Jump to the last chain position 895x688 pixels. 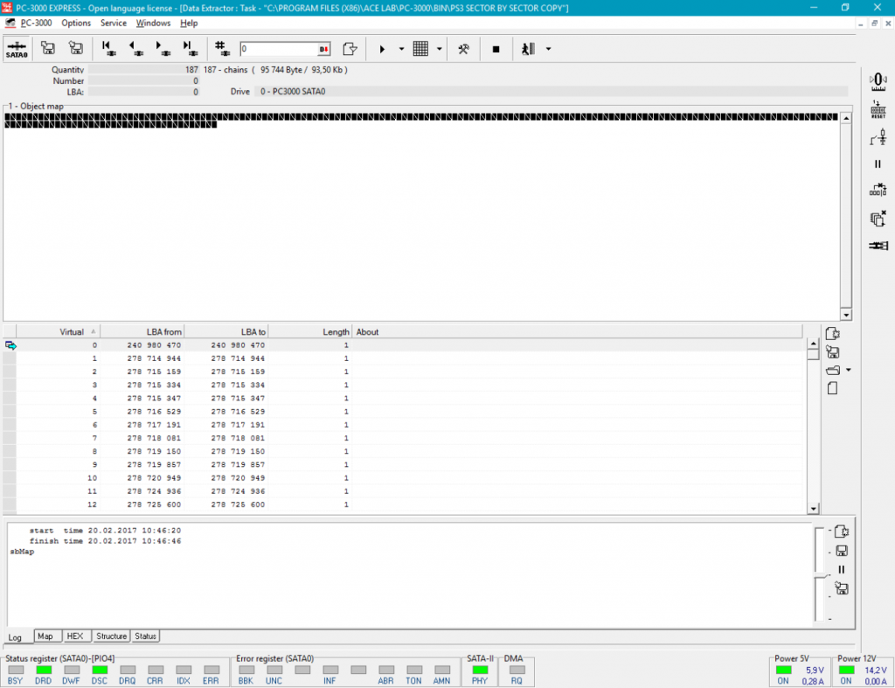(188, 49)
